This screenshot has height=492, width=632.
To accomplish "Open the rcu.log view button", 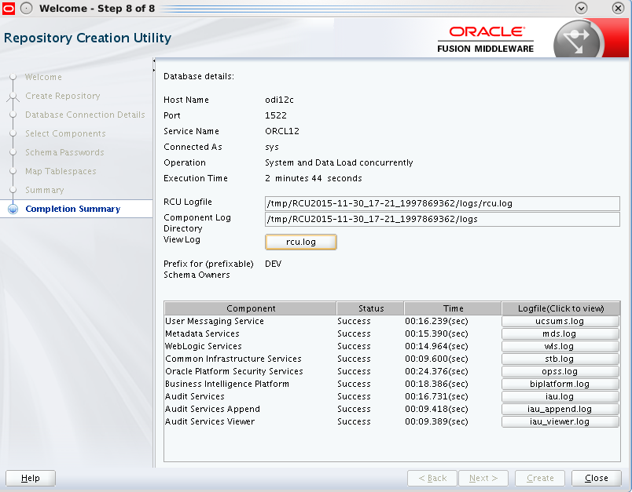I will coord(301,242).
